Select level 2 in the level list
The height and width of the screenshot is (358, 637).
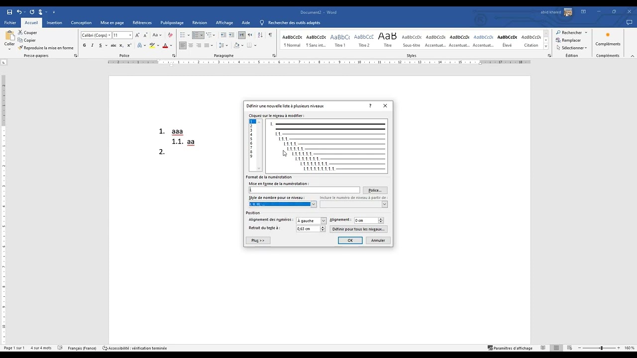[253, 126]
